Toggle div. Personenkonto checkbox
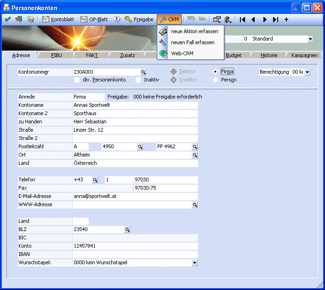Viewport: 325px width, 290px height. [77, 80]
